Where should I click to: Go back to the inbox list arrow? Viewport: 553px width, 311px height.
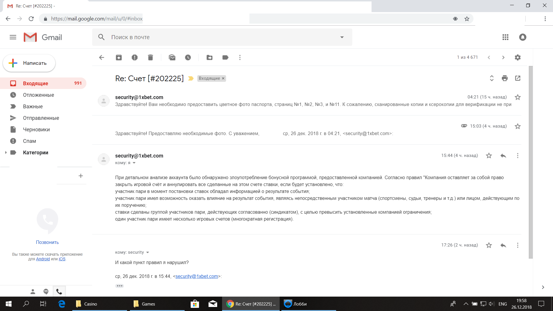(102, 57)
